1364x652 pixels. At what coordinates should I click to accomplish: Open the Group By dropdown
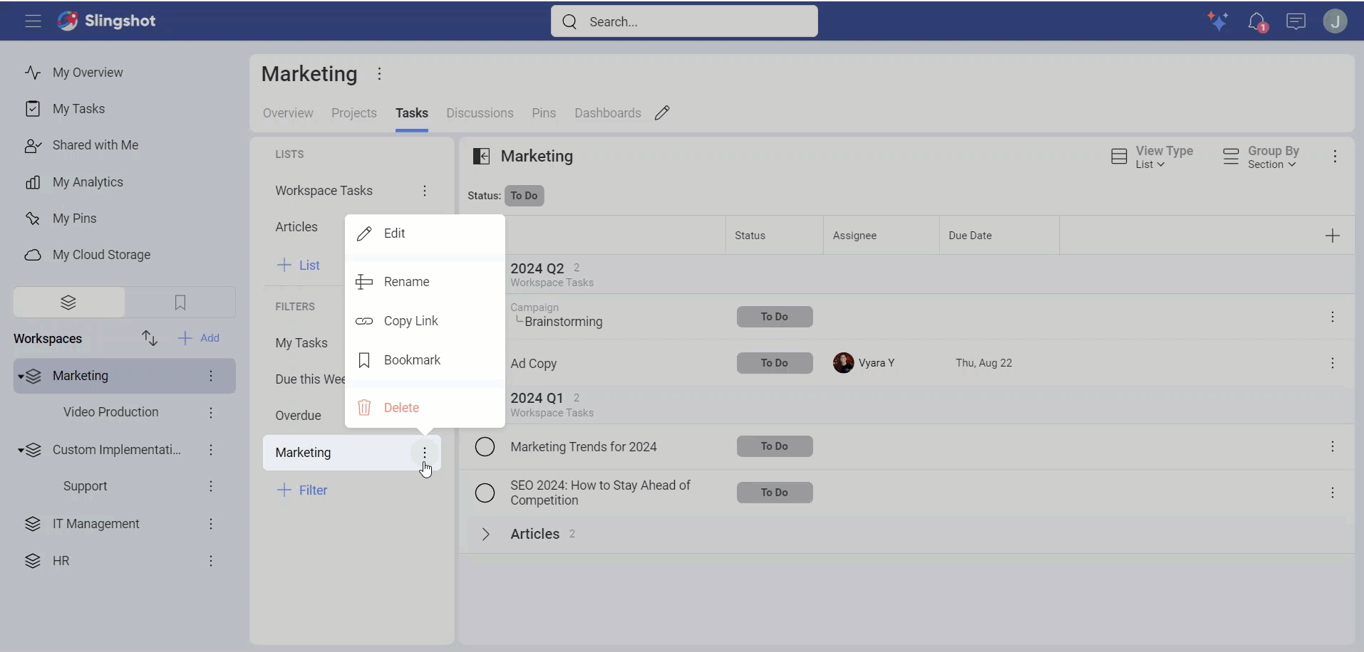click(x=1261, y=157)
